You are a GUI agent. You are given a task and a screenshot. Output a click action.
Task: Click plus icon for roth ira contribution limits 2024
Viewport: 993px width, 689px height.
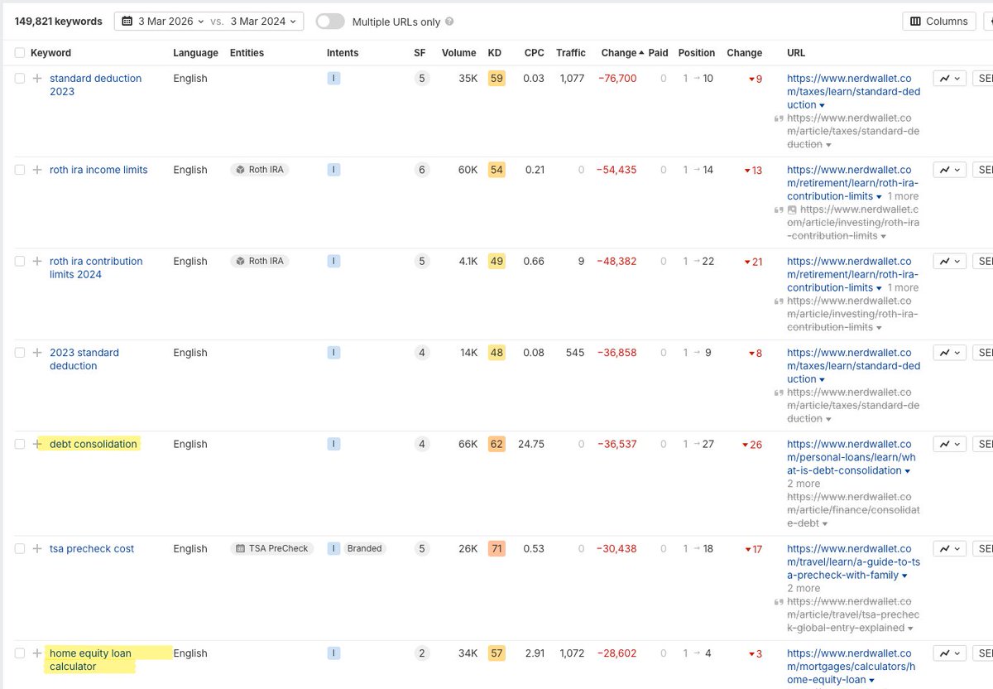tap(37, 261)
